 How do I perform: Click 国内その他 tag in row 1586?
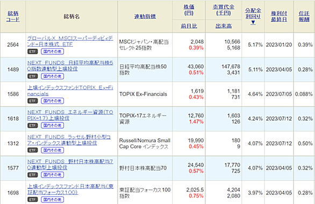(x=53, y=101)
